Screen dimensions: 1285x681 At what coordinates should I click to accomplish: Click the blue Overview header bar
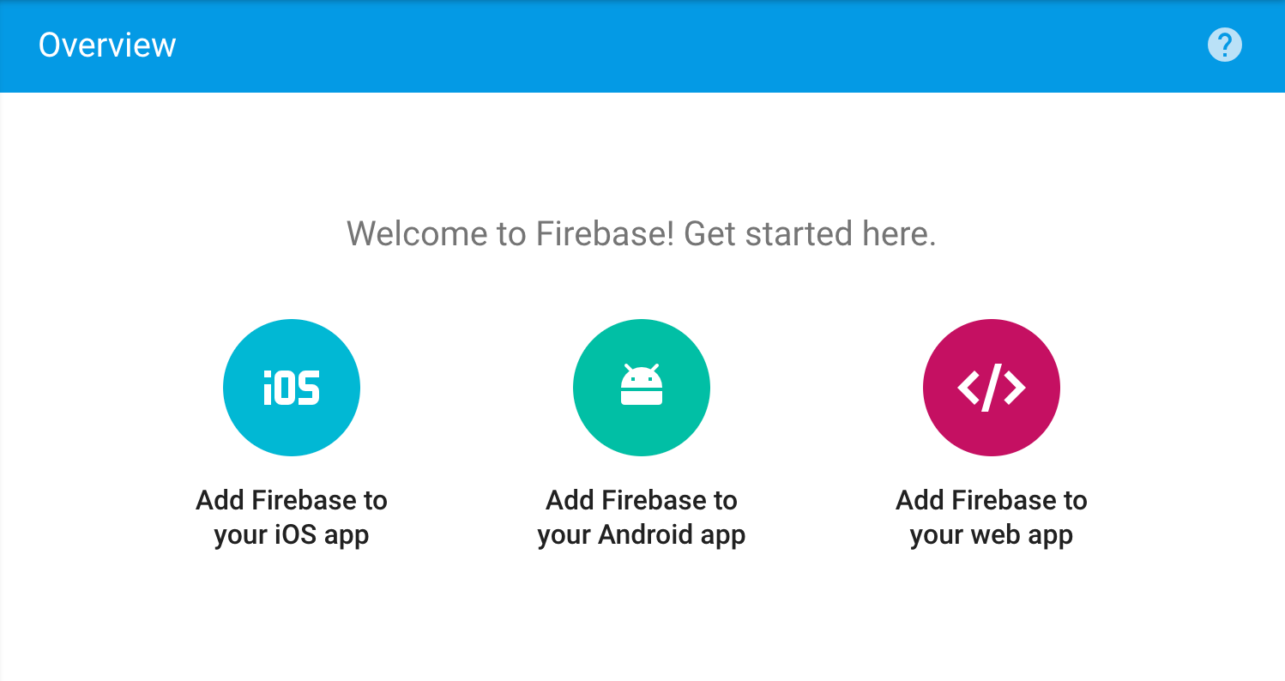(642, 45)
